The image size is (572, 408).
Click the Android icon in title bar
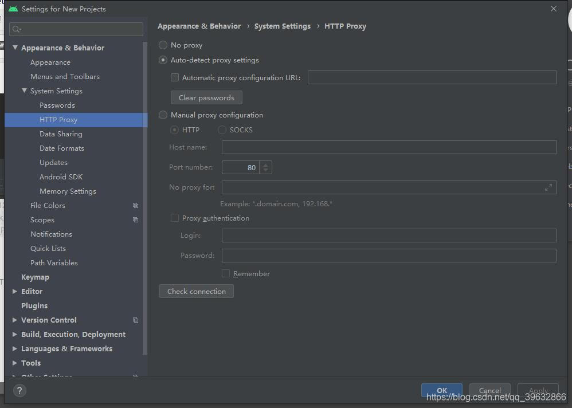[13, 9]
